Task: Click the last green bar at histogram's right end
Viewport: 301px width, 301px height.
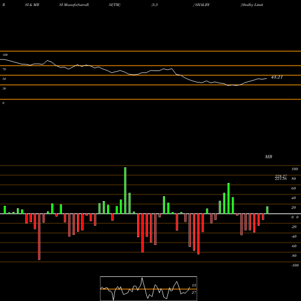Action: click(267, 210)
